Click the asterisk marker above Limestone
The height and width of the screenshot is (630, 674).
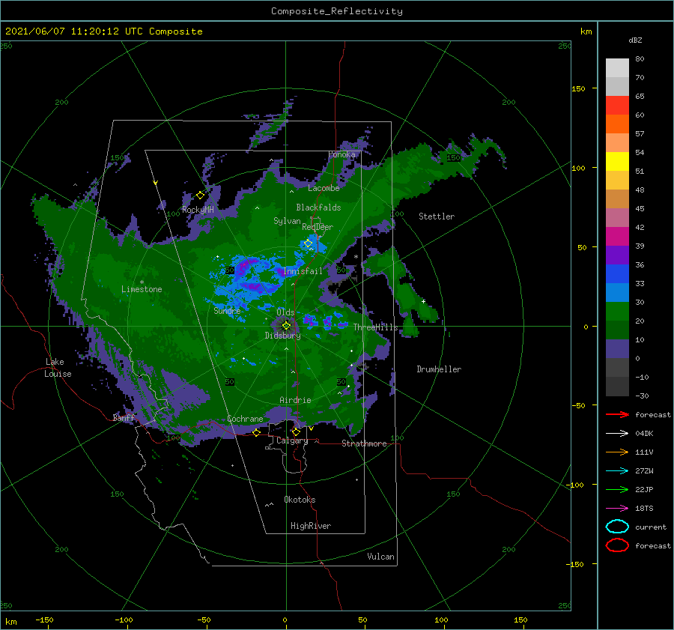point(142,282)
